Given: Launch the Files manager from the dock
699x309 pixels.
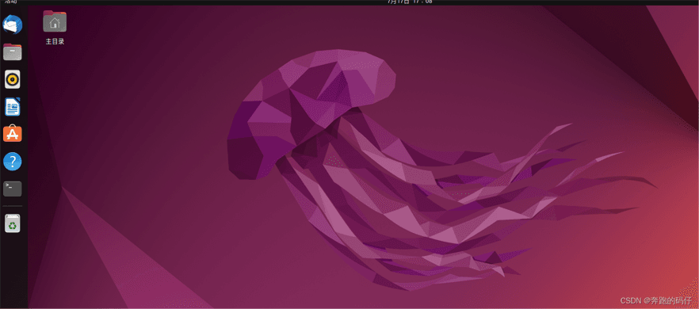Looking at the screenshot, I should [13, 52].
